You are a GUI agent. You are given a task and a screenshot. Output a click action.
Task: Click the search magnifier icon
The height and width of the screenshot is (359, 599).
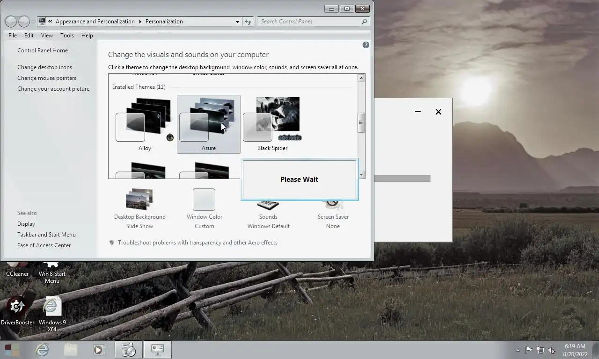[x=364, y=22]
